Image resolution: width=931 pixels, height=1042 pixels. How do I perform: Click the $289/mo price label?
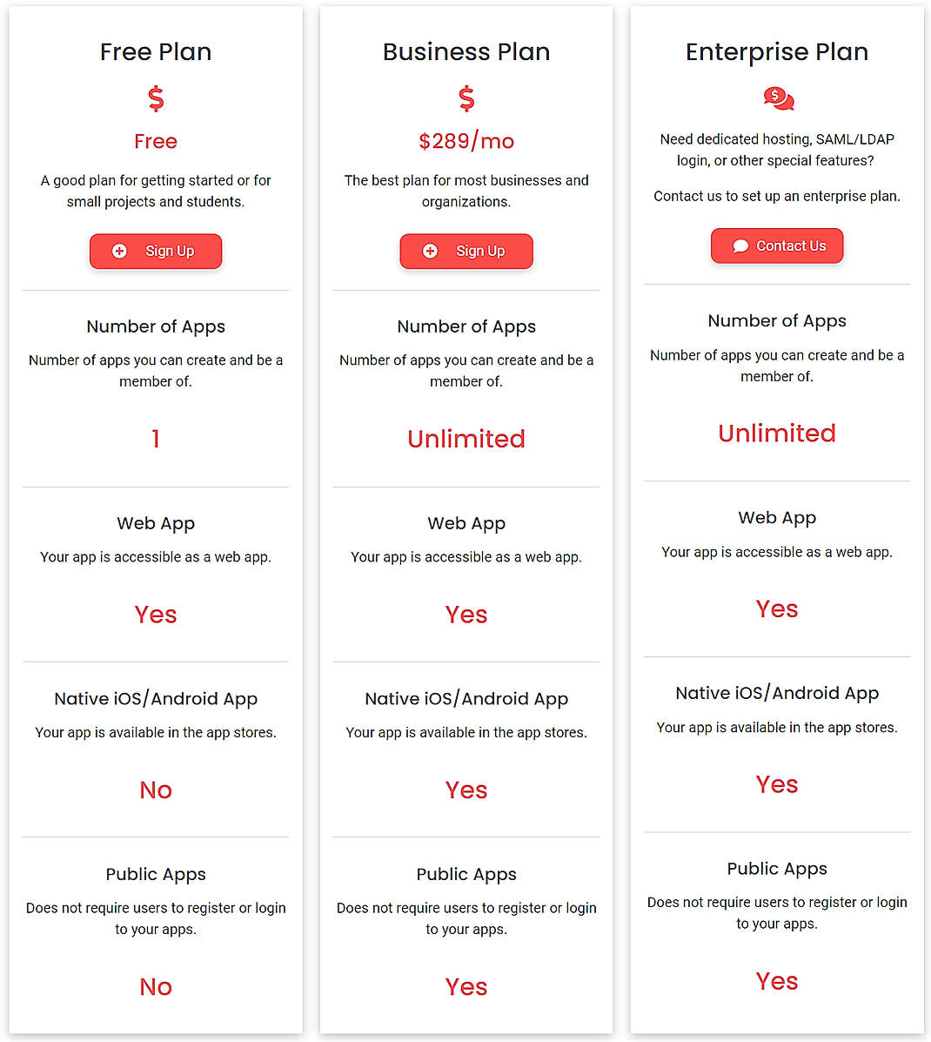coord(466,140)
